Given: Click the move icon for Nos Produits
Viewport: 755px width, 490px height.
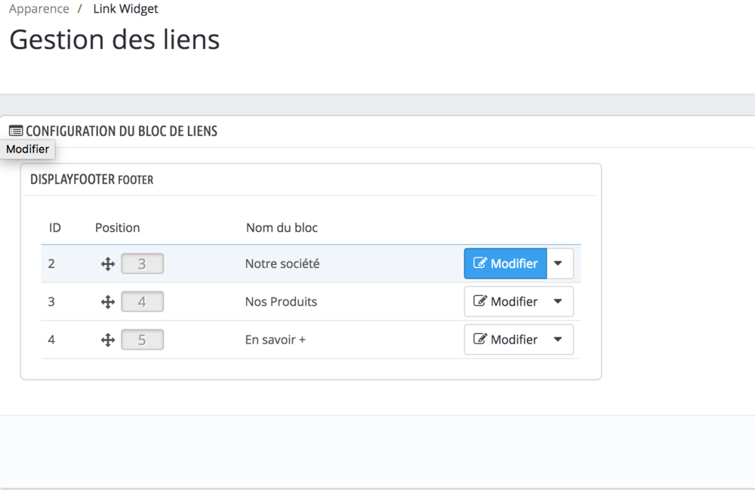Looking at the screenshot, I should pyautogui.click(x=108, y=302).
